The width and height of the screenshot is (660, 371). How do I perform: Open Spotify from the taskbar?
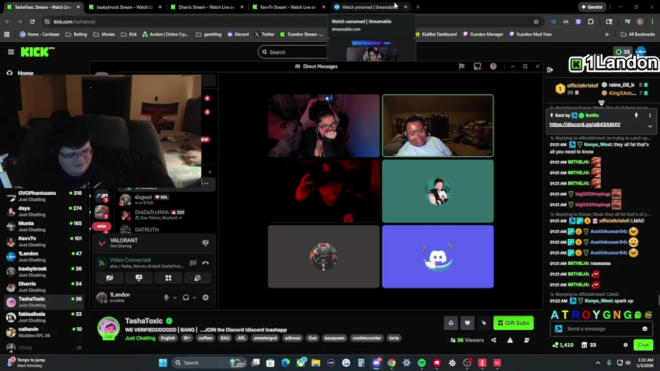click(421, 363)
